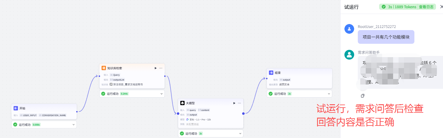Expand the 结束 node run result chevron
Screen dimensions: 443x138
tap(329, 94)
